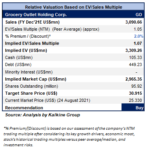The image size is (147, 149).
Task: Select the Cash value 105.33
Action: [x=135, y=57]
